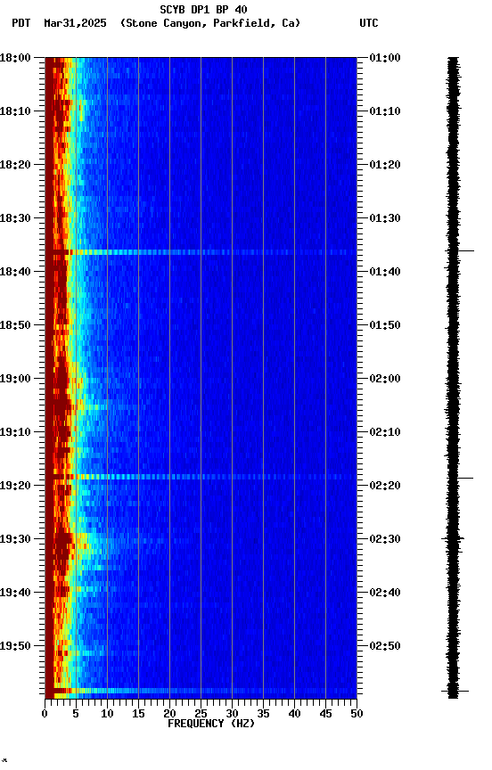The image size is (492, 770).
Task: Click the 19:10 PDT time label
Action: point(15,432)
